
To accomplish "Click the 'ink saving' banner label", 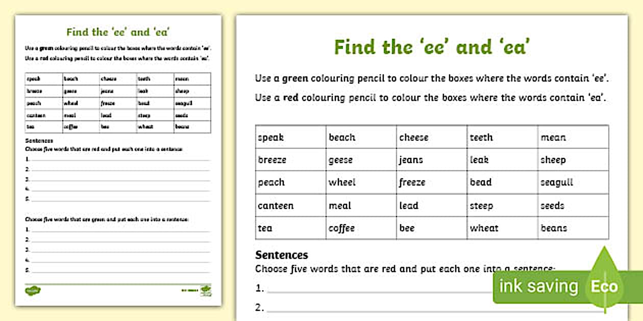I will point(538,286).
